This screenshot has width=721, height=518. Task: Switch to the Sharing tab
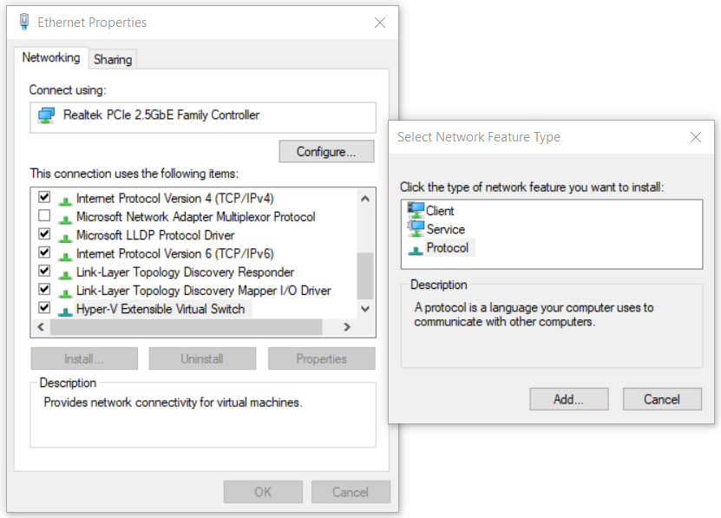[x=113, y=59]
